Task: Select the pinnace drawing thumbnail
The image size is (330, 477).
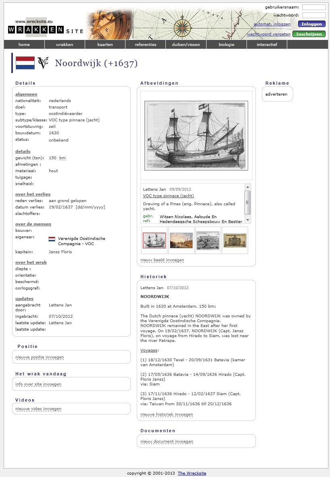Action: click(154, 240)
